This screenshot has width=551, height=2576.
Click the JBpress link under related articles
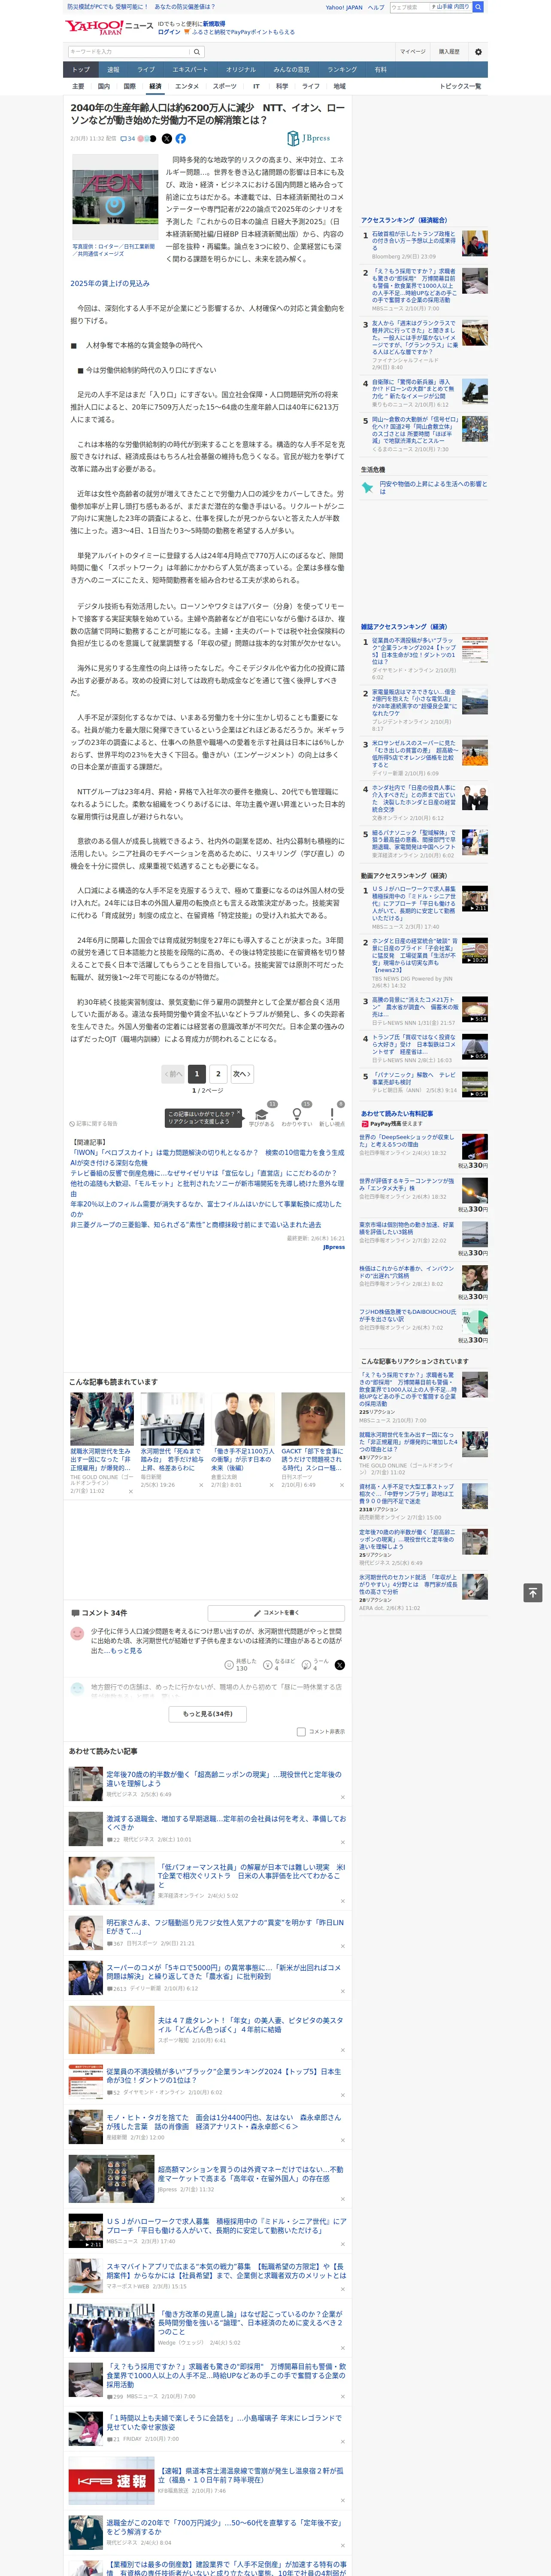pyautogui.click(x=334, y=1247)
